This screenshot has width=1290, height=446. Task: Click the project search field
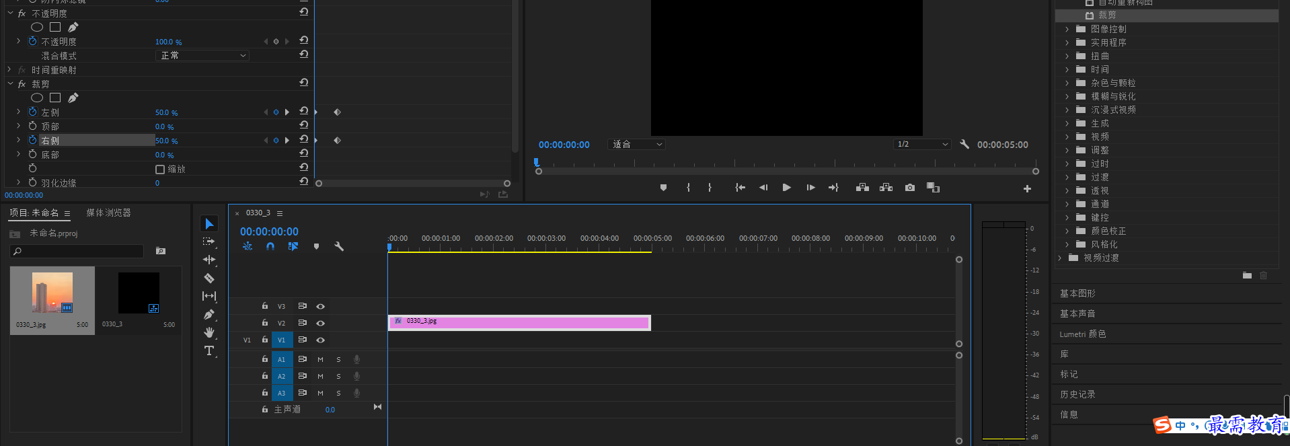pyautogui.click(x=77, y=251)
